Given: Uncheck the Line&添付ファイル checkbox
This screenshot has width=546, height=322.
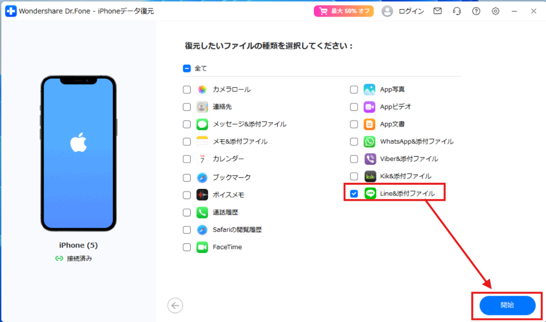Looking at the screenshot, I should pyautogui.click(x=354, y=194).
